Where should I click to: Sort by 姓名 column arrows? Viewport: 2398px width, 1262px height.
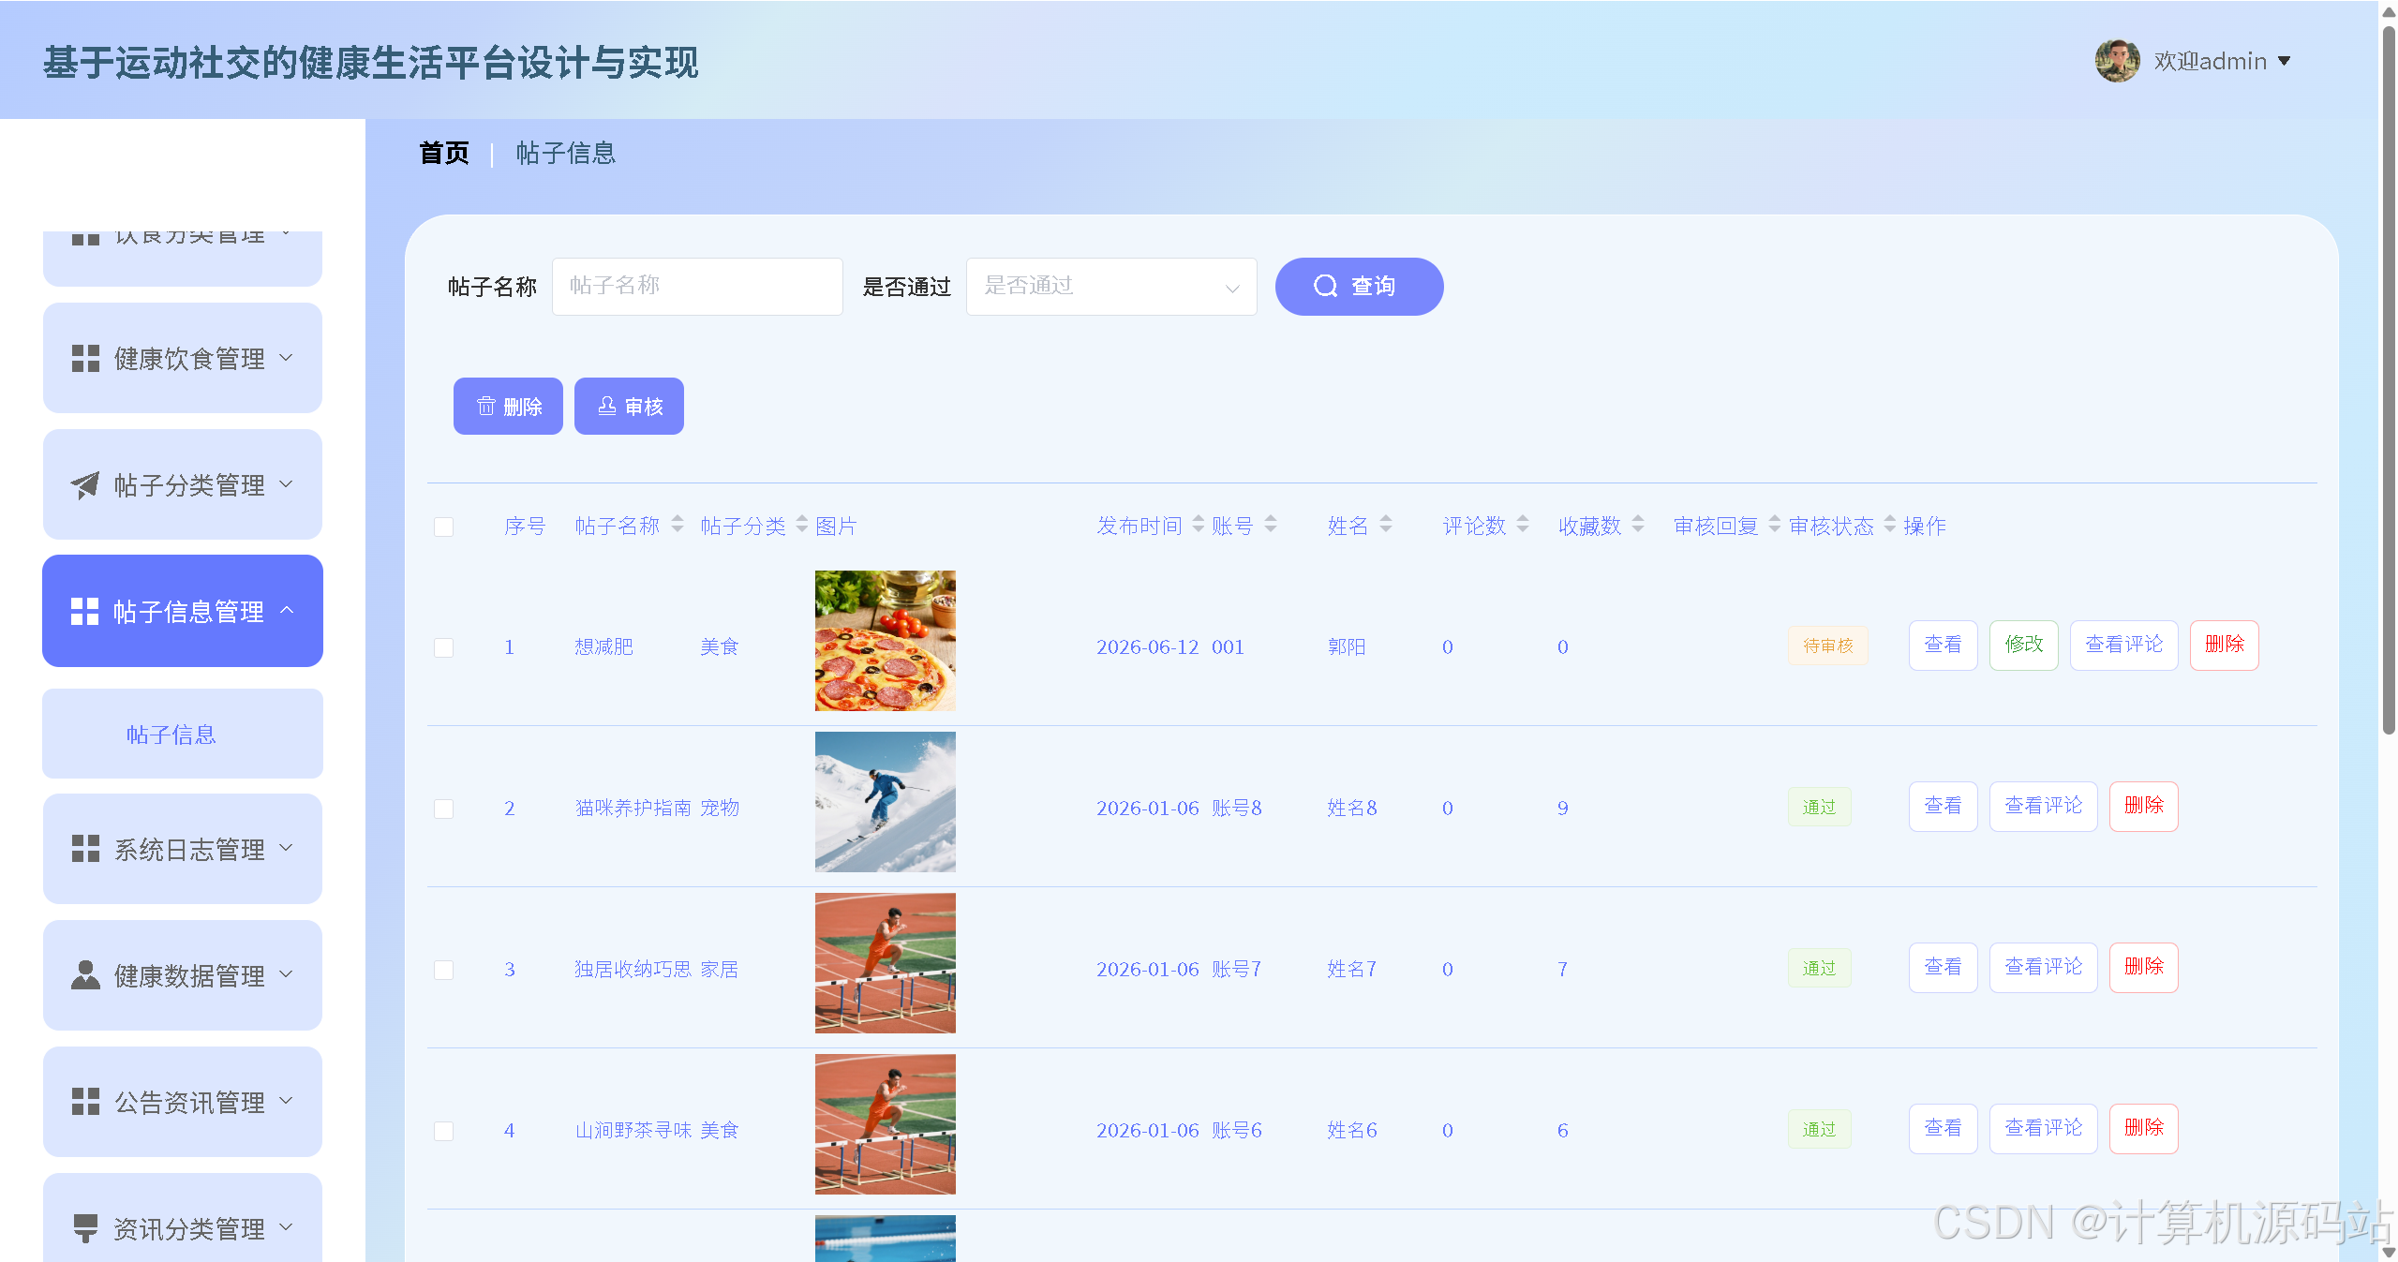click(1386, 525)
